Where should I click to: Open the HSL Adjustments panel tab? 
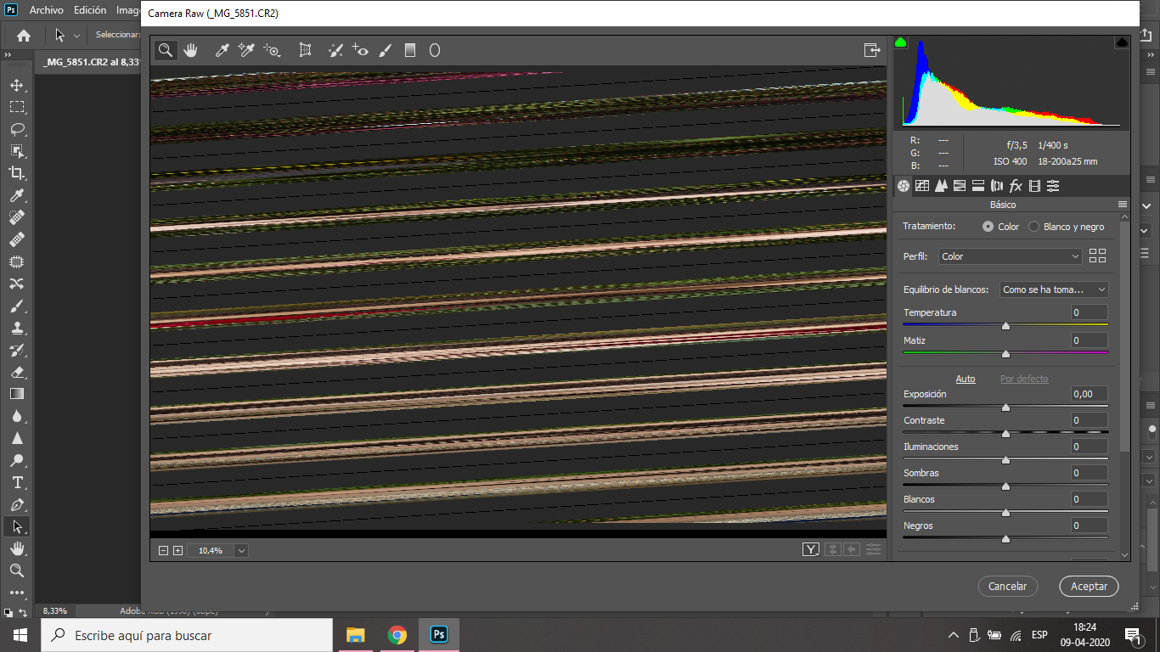tap(960, 186)
